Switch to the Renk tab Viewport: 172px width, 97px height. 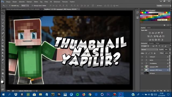click(142, 11)
